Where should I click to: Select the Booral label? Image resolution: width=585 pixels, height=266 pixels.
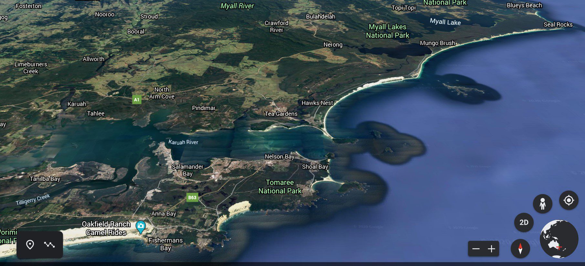pyautogui.click(x=136, y=32)
